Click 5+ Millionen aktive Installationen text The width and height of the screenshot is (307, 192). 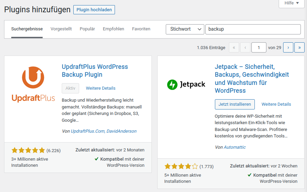coord(183,178)
